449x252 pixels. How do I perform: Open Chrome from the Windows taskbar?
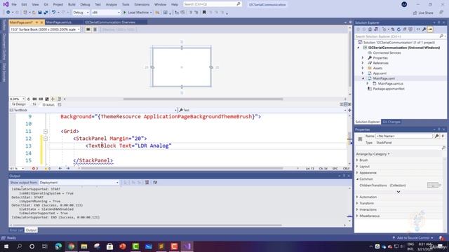71,246
